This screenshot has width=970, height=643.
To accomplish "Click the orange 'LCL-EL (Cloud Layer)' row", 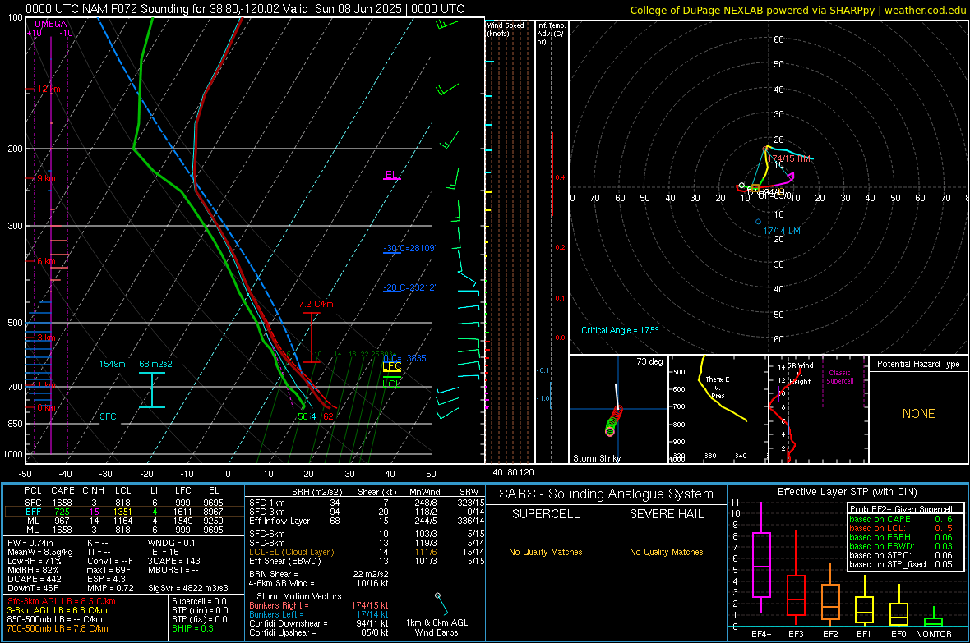I will [365, 552].
